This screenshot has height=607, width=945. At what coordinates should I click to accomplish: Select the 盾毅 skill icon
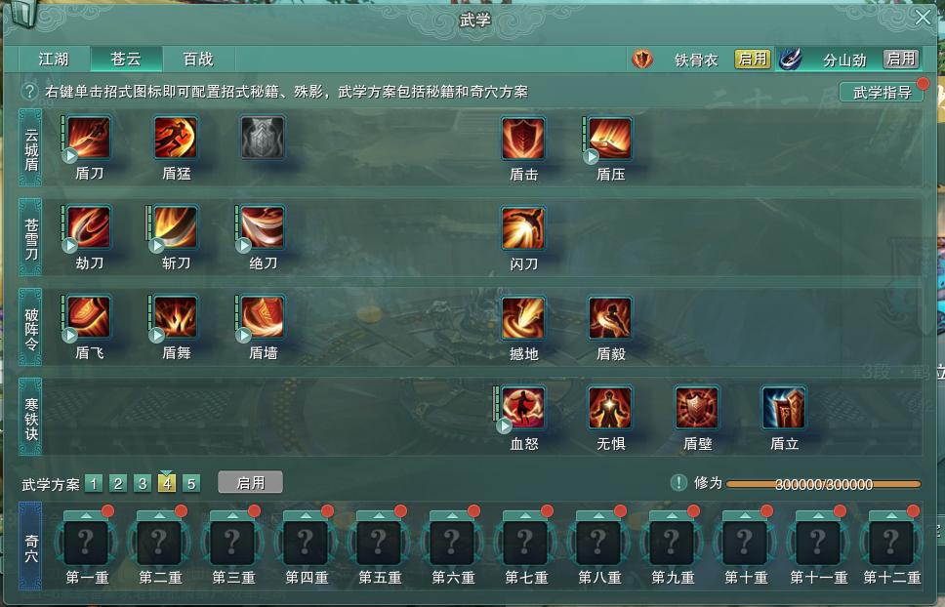(x=610, y=318)
